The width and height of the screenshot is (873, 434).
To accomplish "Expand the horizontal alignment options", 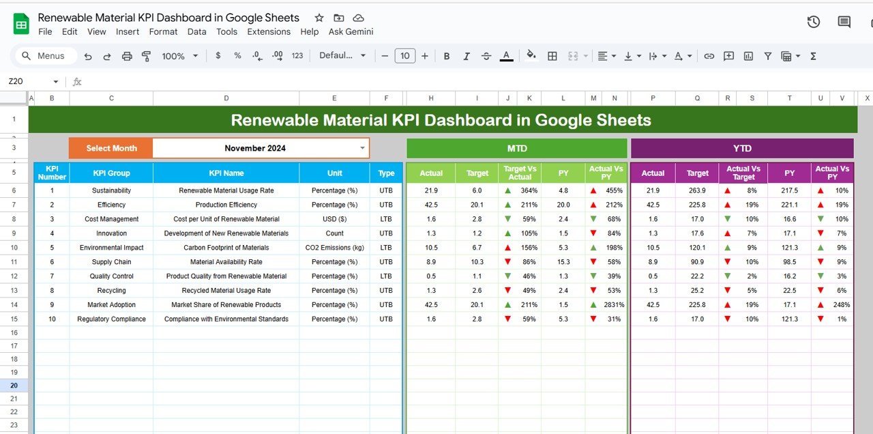I will [612, 56].
